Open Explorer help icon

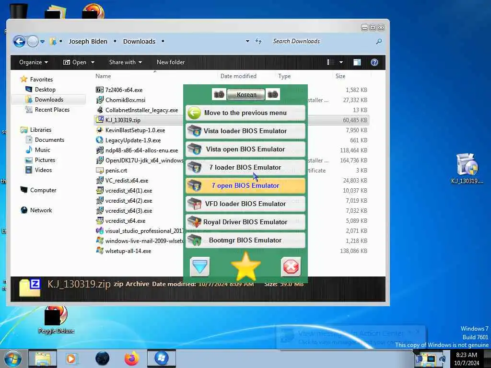[x=374, y=62]
